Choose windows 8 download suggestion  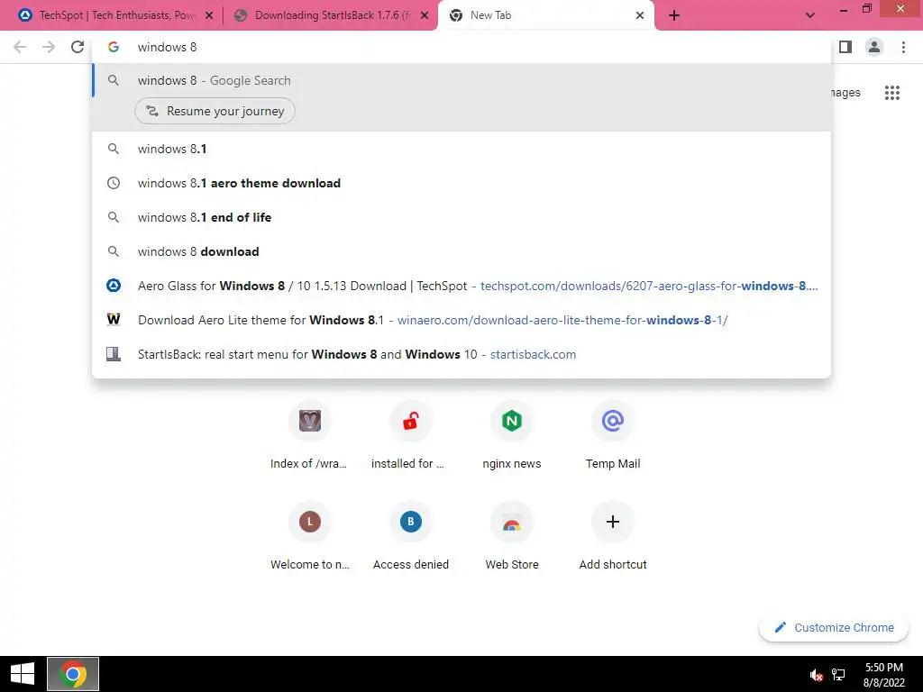point(461,251)
